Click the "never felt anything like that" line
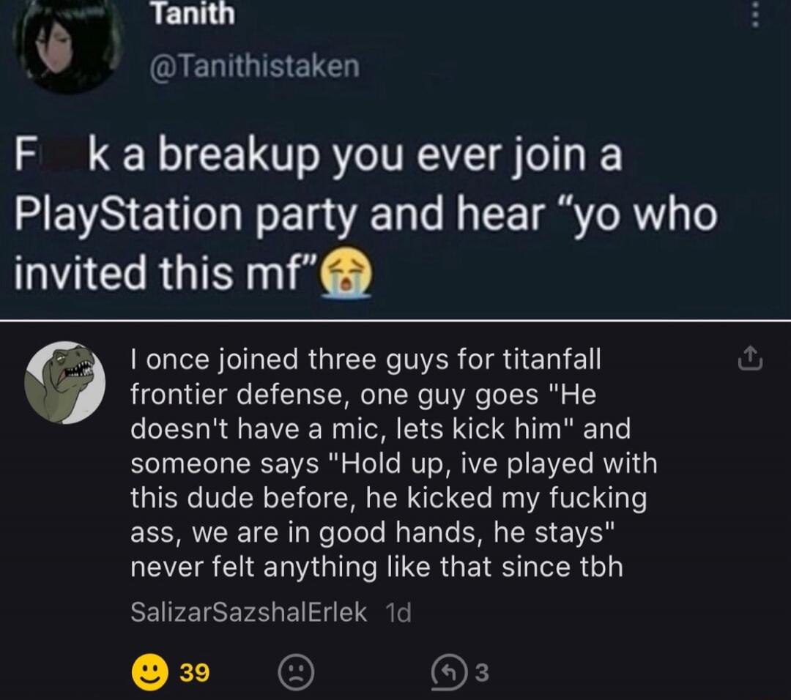This screenshot has height=700, width=791. (376, 566)
